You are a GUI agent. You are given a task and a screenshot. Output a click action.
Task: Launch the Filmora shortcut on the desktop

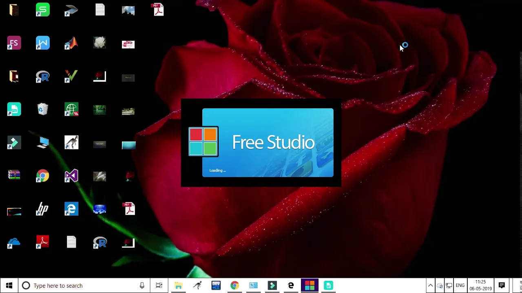tap(14, 143)
